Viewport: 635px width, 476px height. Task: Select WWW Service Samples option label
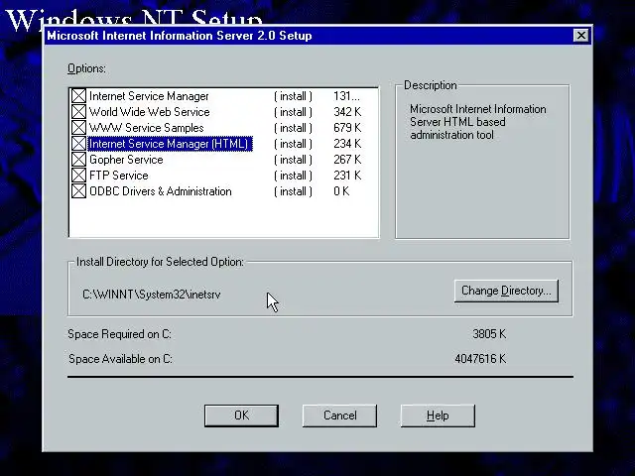[x=146, y=128]
